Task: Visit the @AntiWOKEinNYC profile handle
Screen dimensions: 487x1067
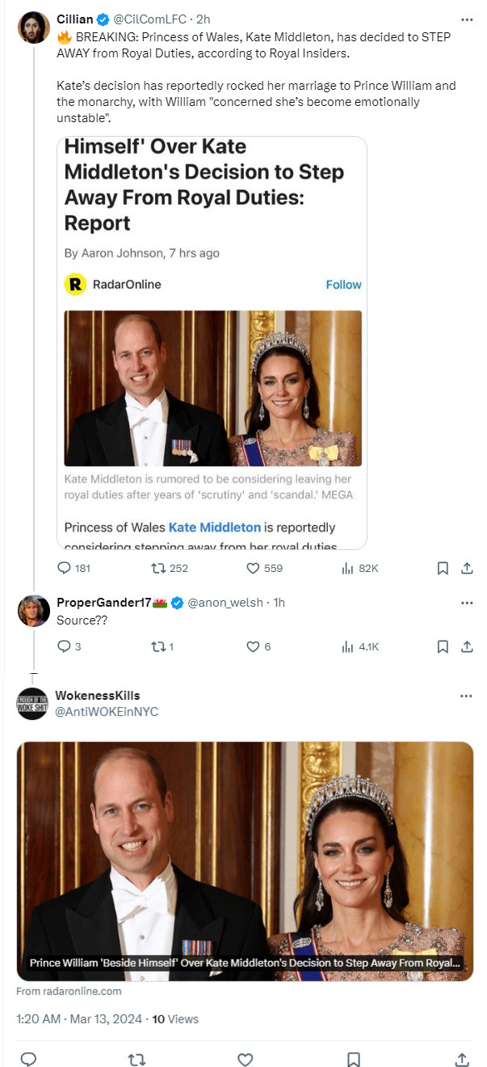Action: coord(107,711)
